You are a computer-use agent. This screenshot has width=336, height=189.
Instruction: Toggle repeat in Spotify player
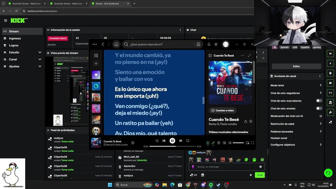[x=188, y=141]
